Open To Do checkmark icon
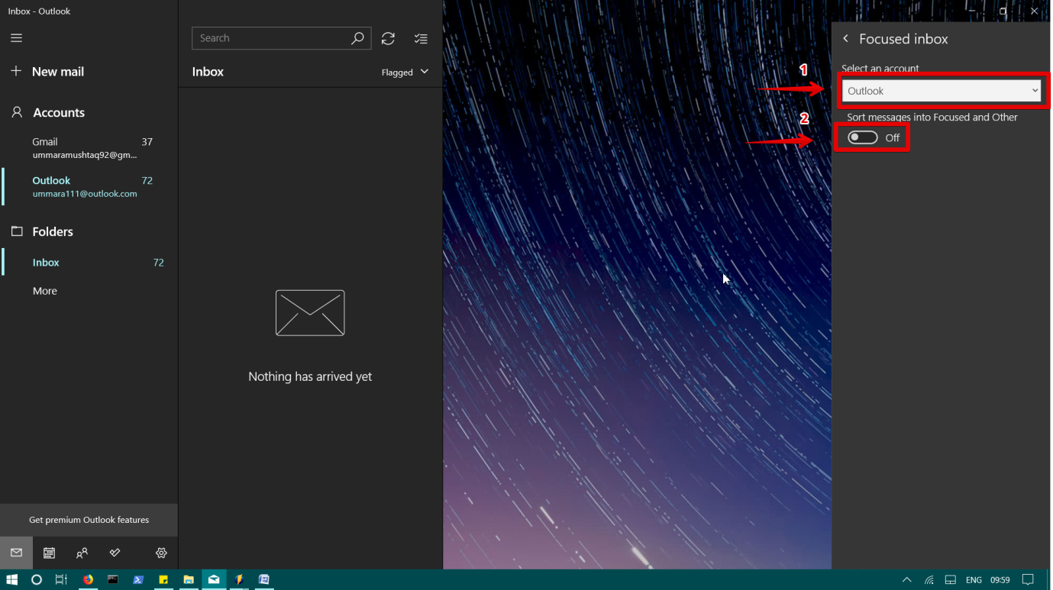This screenshot has height=590, width=1053. point(115,553)
